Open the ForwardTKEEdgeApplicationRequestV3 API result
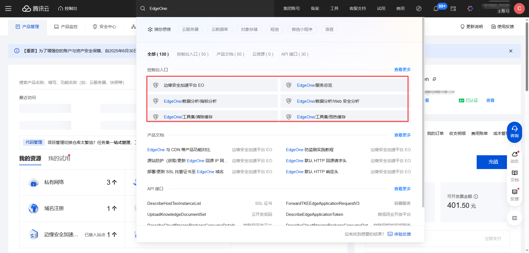 323,203
